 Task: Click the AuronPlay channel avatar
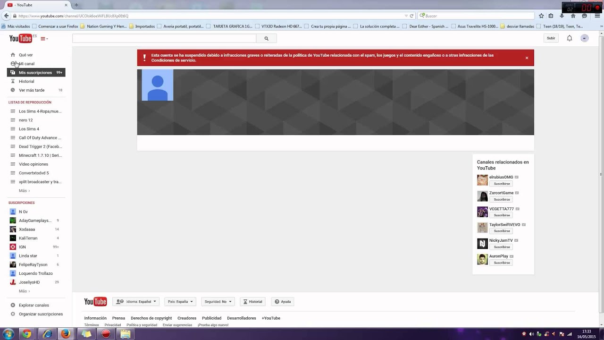click(x=482, y=259)
